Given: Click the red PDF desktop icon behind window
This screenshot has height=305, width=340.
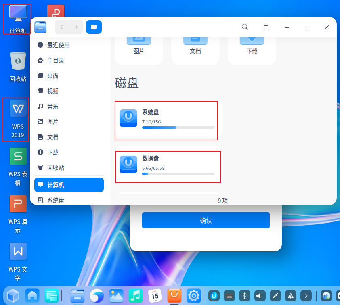Looking at the screenshot, I should pos(56,11).
